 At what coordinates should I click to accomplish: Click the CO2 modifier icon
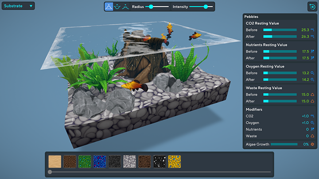[x=312, y=116]
